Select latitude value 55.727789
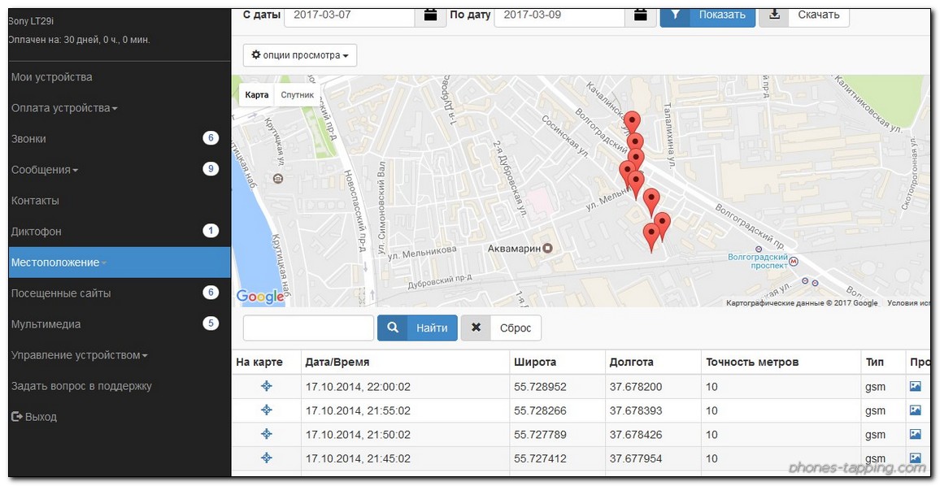The image size is (940, 486). point(540,435)
